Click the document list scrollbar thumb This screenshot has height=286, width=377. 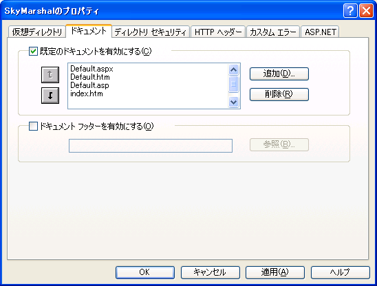tap(233, 84)
